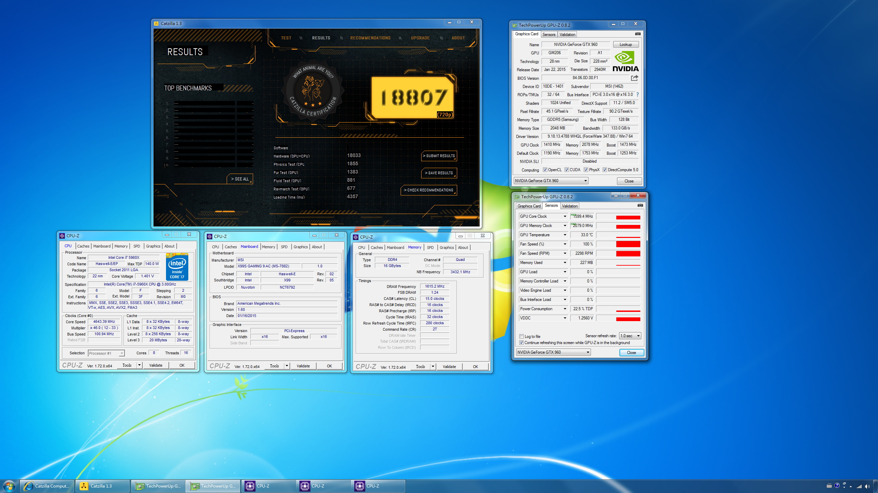This screenshot has width=878, height=493.
Task: Enable the Log to file checkbox
Action: (x=522, y=336)
